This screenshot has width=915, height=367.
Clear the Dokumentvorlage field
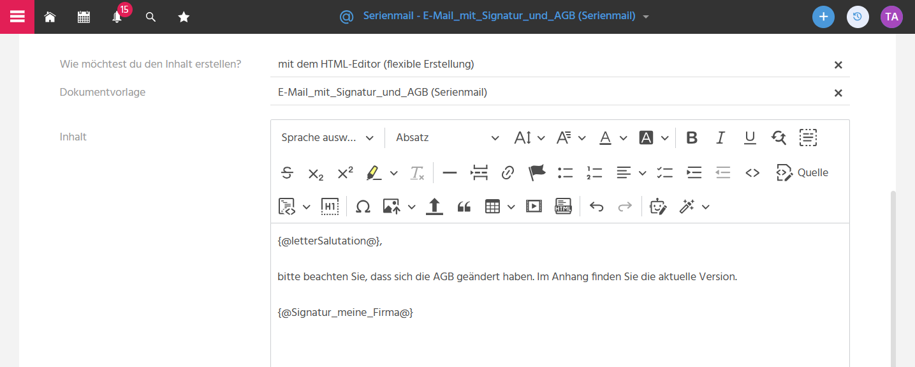pos(838,93)
